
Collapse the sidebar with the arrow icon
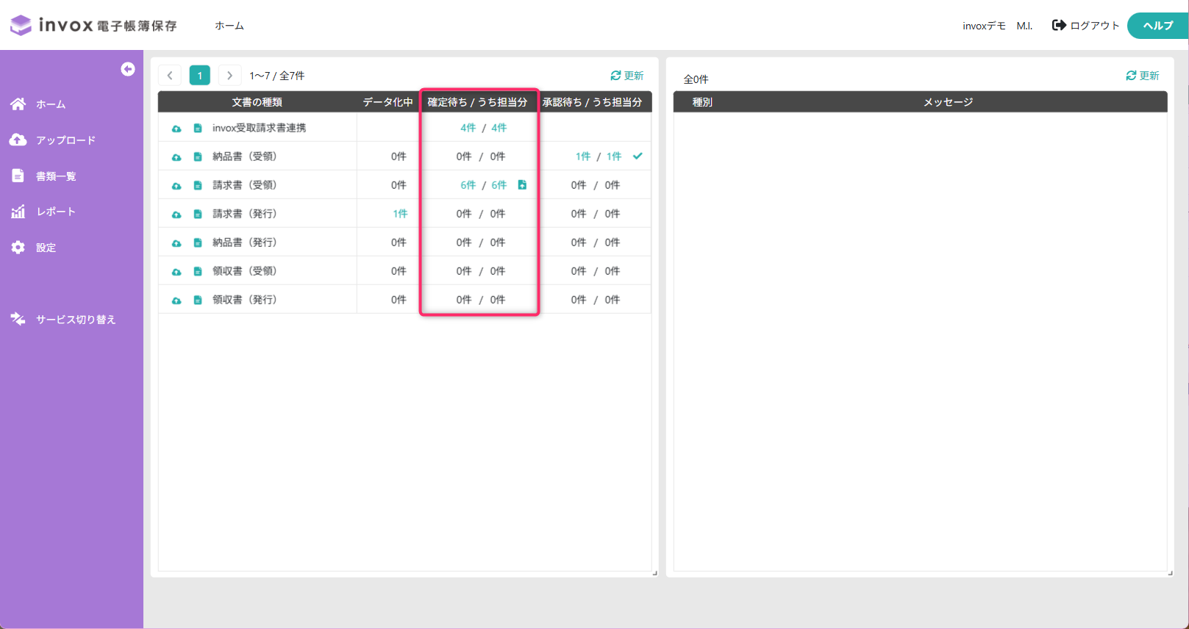point(128,69)
